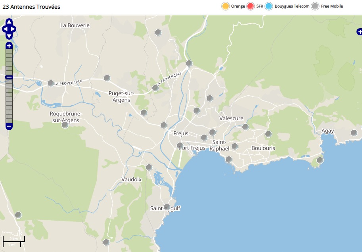Toggle the Free Mobile operator filter
Viewport: 362px width, 252px height.
click(315, 6)
